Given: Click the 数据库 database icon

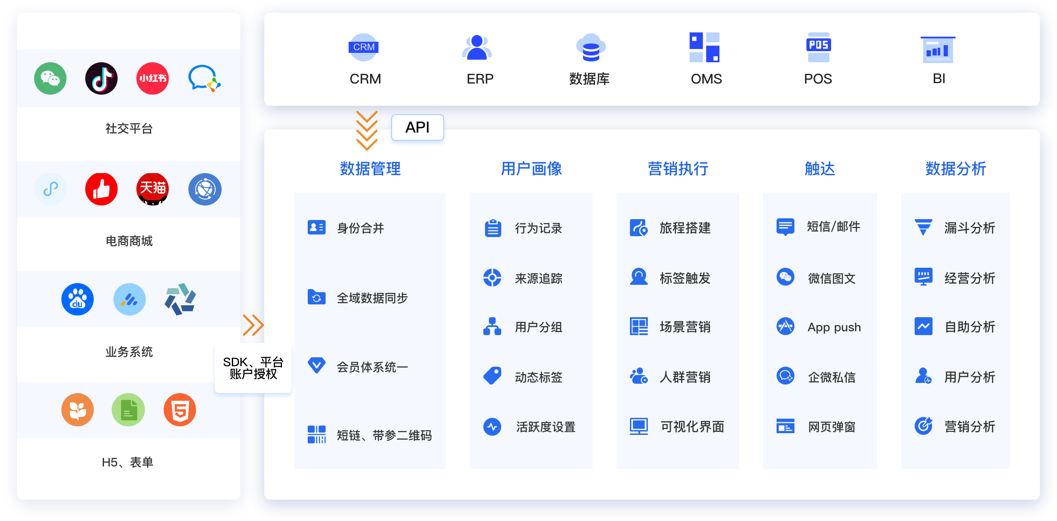Looking at the screenshot, I should [x=591, y=47].
